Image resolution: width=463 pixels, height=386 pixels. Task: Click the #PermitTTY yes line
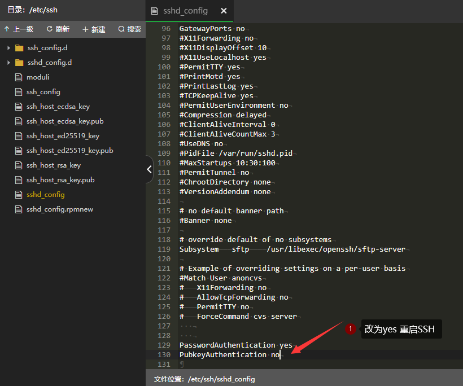pyautogui.click(x=209, y=67)
